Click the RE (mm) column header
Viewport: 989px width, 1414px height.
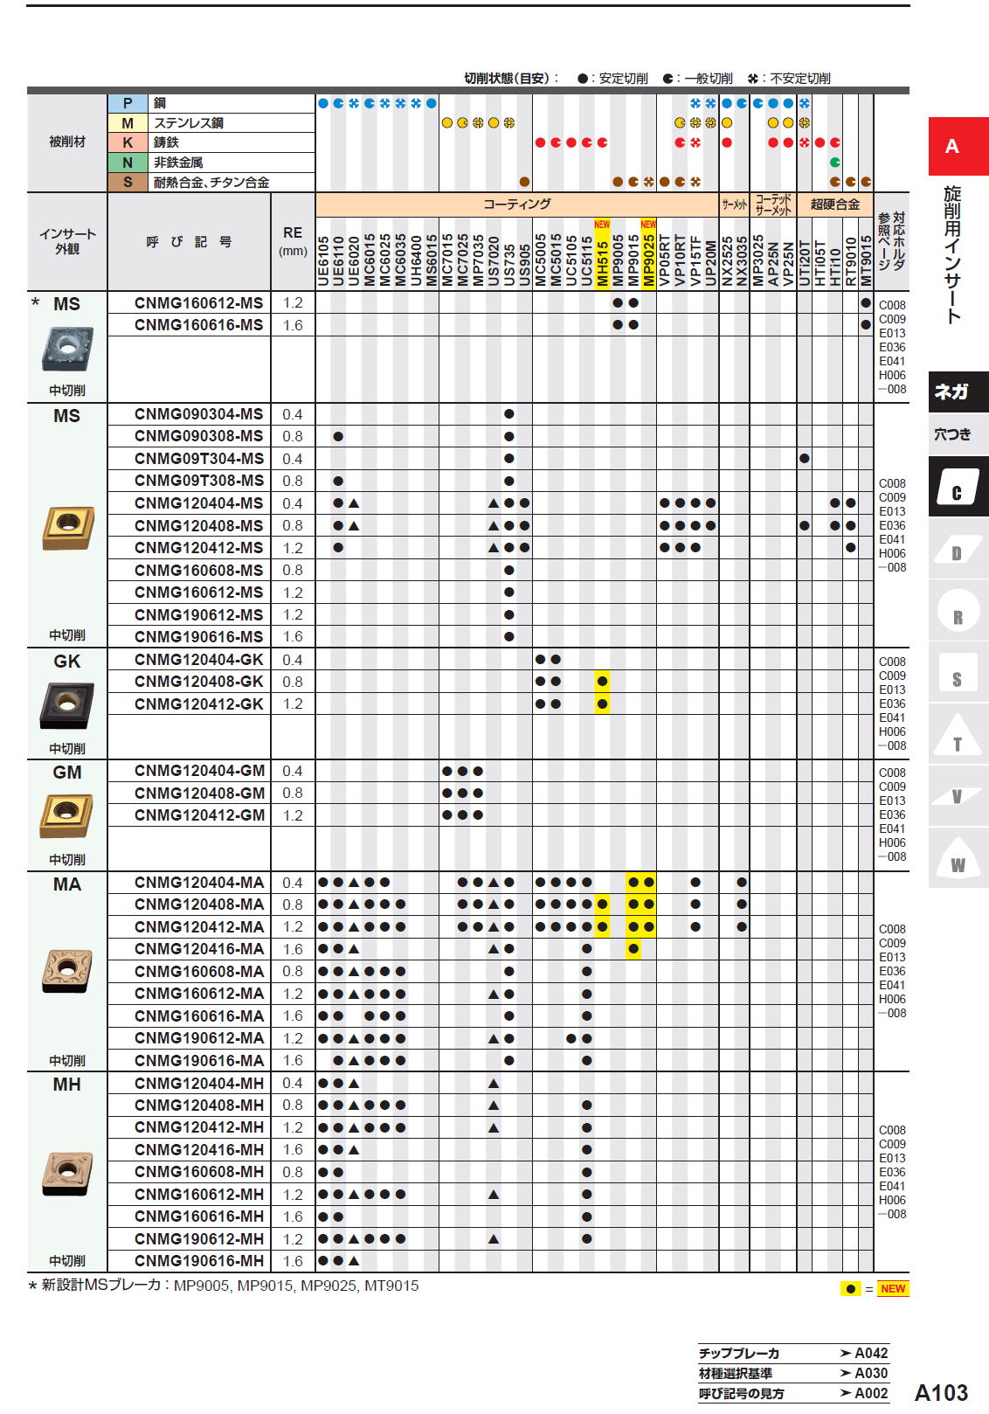pos(293,241)
